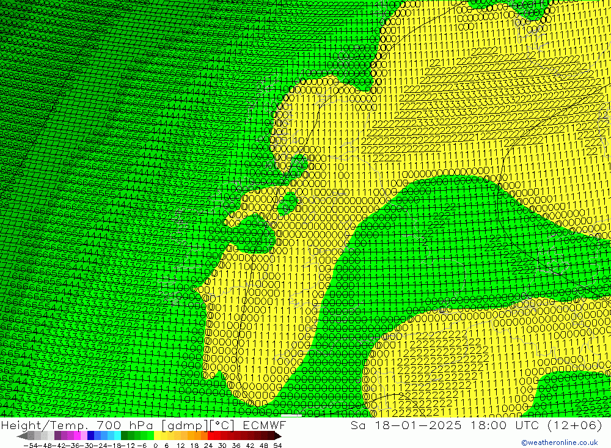Click the legend value label 36

pos(236,446)
